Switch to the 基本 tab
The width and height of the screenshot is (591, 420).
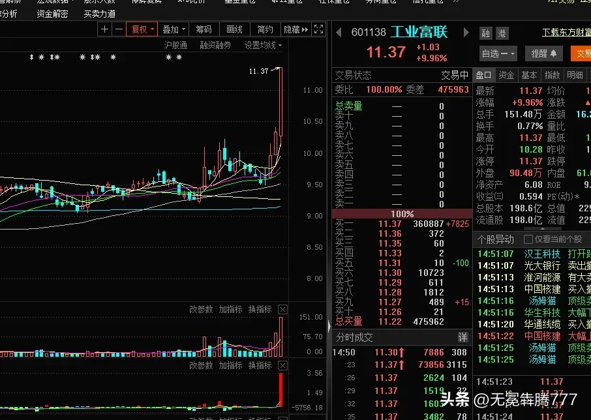click(x=529, y=75)
